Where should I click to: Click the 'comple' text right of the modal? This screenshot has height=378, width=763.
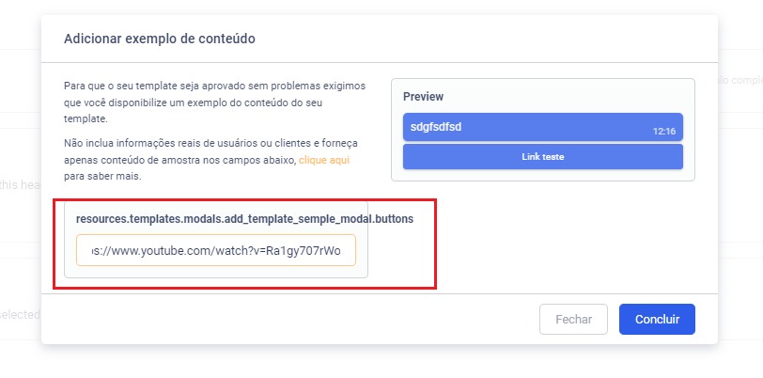(740, 82)
